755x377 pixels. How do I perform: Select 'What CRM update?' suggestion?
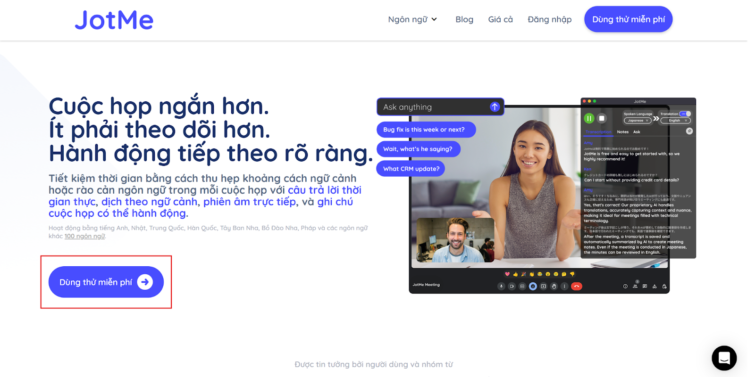click(411, 169)
